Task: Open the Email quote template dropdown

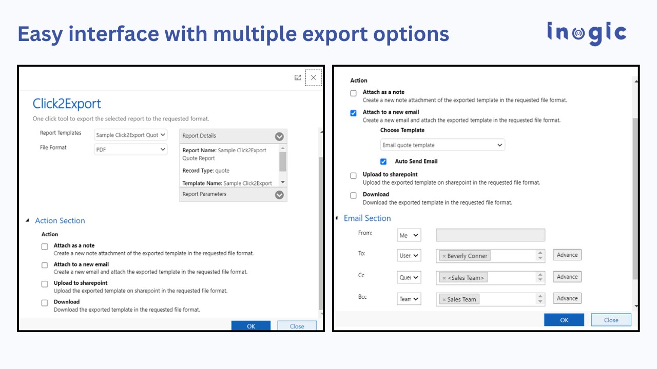Action: coord(442,145)
